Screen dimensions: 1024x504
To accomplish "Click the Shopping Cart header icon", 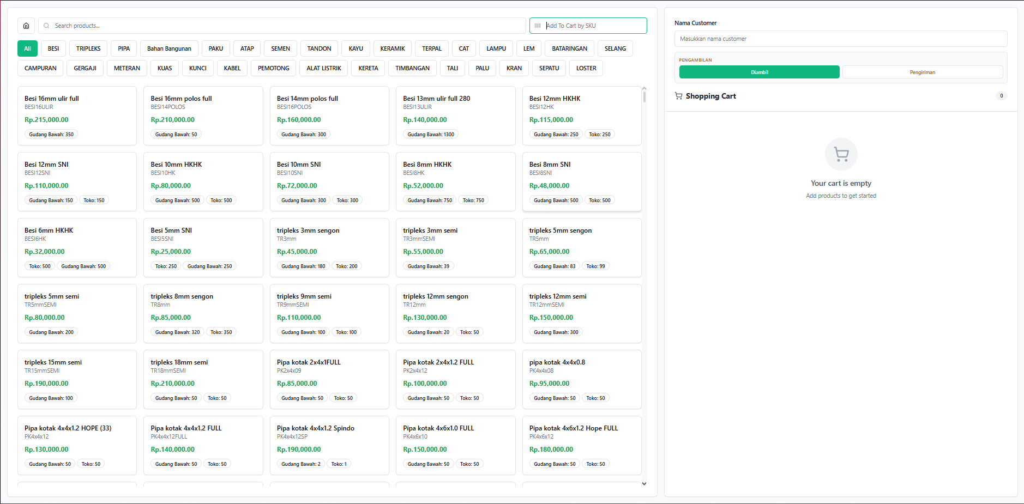I will click(x=678, y=96).
